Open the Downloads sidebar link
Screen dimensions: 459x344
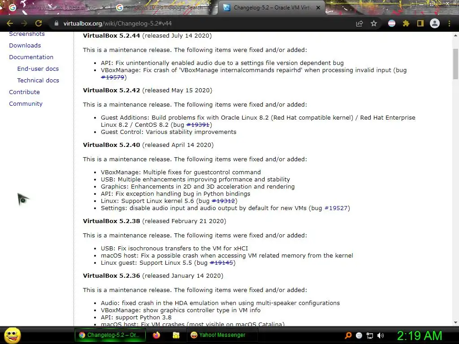(x=25, y=45)
